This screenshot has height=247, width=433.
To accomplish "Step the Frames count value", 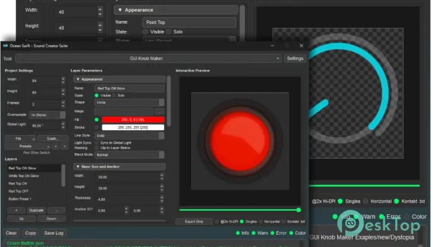I will [x=63, y=104].
